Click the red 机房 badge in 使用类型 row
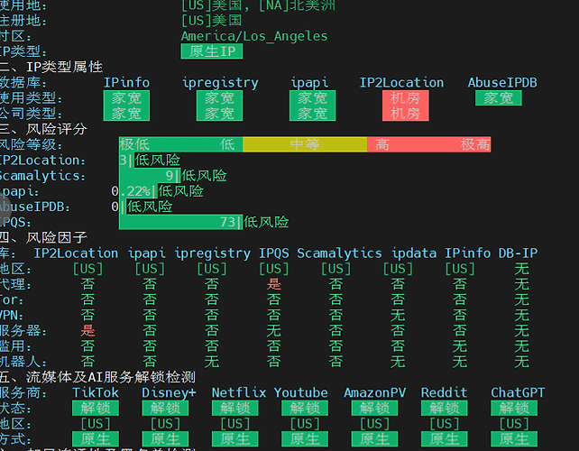579x451 pixels. pos(406,98)
